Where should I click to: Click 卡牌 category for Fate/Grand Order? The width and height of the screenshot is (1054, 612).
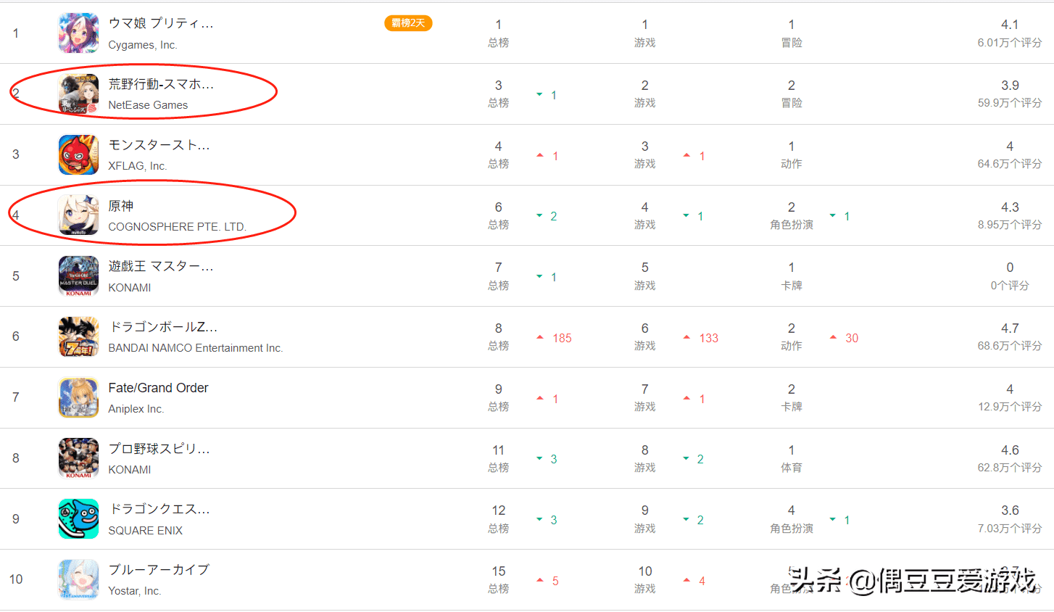792,407
